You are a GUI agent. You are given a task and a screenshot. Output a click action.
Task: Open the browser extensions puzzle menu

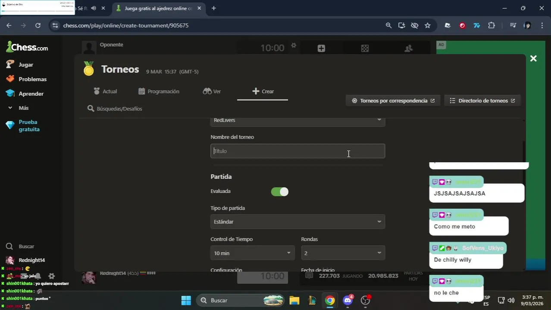(491, 25)
